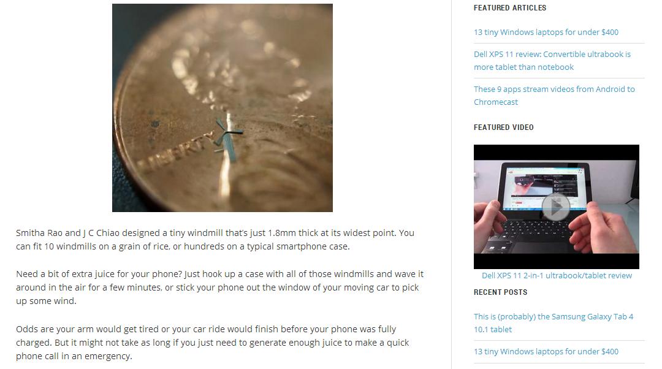Click the right hand in the video thumbnail
The height and width of the screenshot is (369, 662).
click(607, 227)
